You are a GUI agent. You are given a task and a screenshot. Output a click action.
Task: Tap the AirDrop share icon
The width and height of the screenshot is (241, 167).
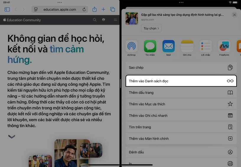pyautogui.click(x=131, y=47)
